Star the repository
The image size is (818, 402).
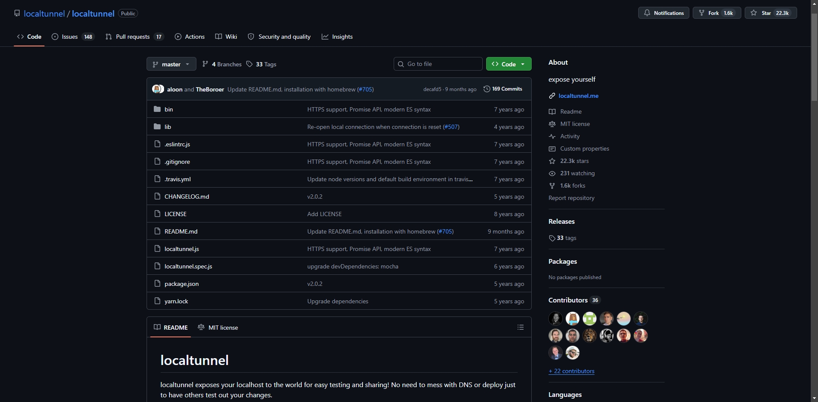770,13
